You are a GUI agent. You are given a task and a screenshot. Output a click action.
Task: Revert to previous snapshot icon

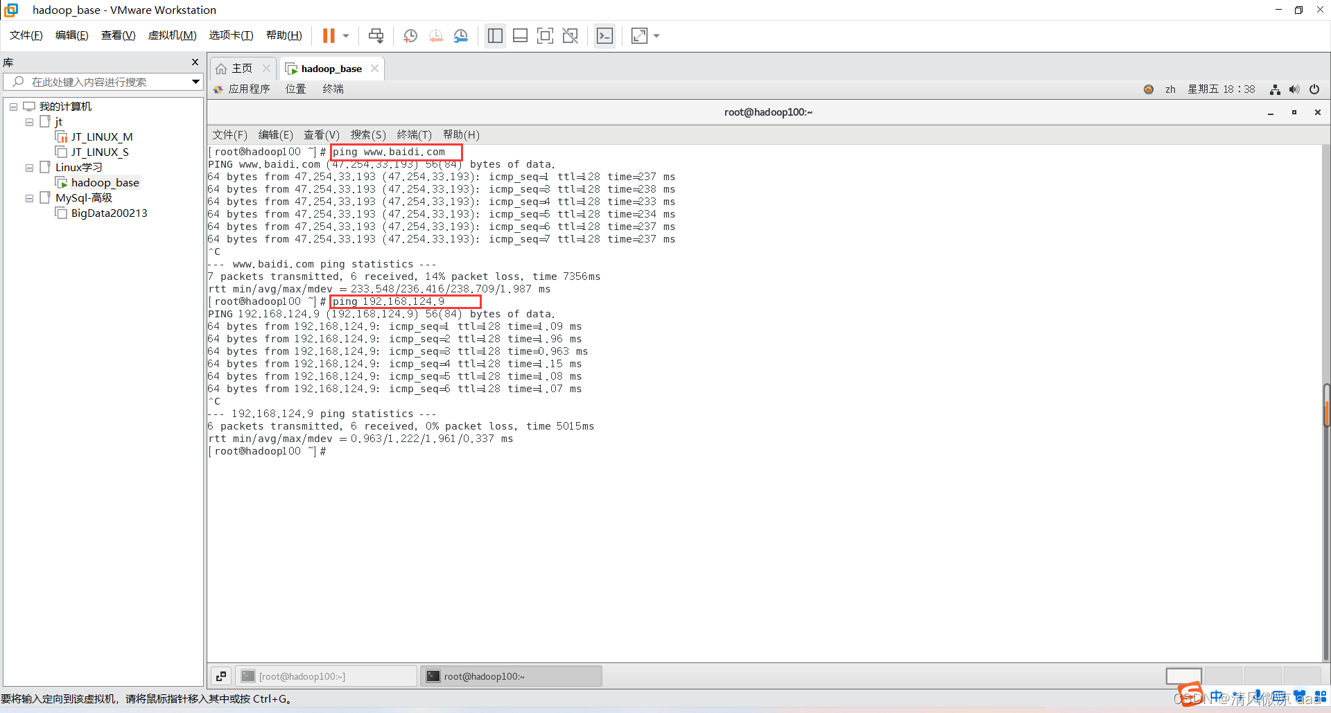pos(435,35)
